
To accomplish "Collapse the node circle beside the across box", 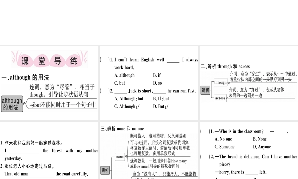I will [227, 98].
